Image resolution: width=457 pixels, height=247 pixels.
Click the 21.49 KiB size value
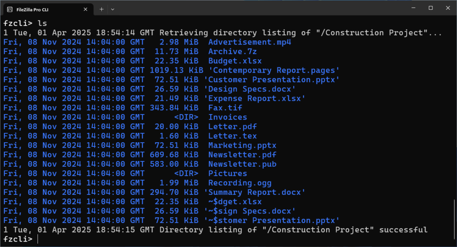coord(176,99)
